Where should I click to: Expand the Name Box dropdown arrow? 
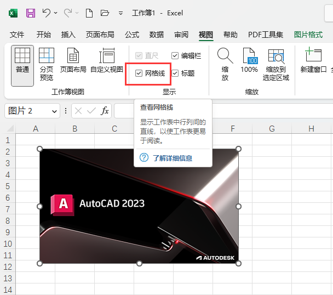(x=55, y=111)
